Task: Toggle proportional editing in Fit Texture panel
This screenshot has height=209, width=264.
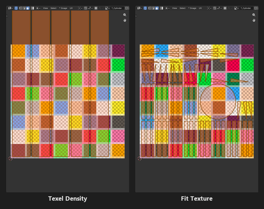Action: 225,8
